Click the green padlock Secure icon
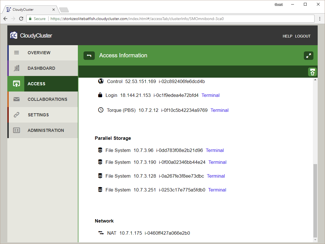 pos(30,19)
